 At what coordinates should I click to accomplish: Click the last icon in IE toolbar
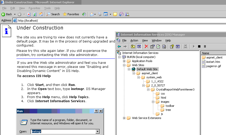pos(127,14)
